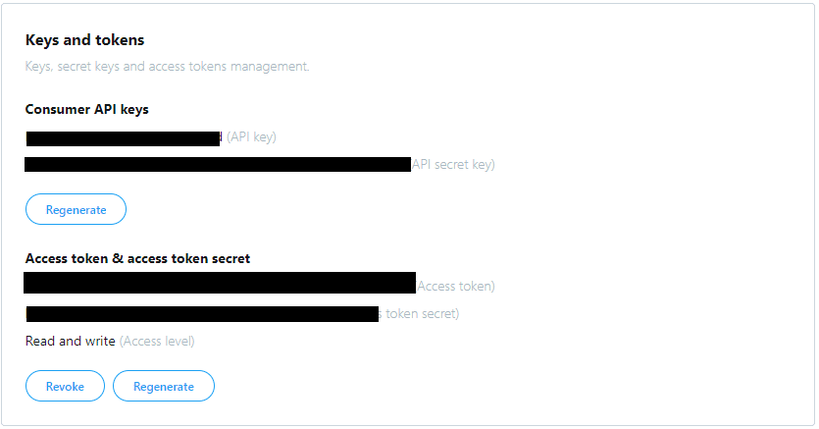The height and width of the screenshot is (429, 819).
Task: Click the ampersand in the Access token heading
Action: pyautogui.click(x=118, y=258)
